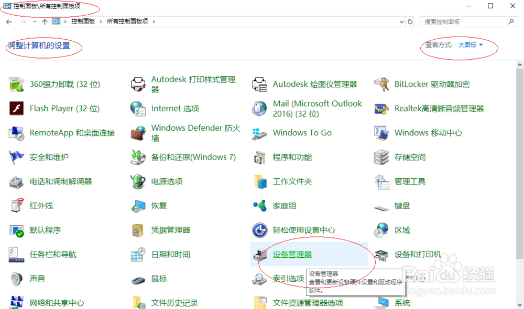Open recent locations dropdown next to Forward
This screenshot has height=309, width=524.
click(x=35, y=21)
